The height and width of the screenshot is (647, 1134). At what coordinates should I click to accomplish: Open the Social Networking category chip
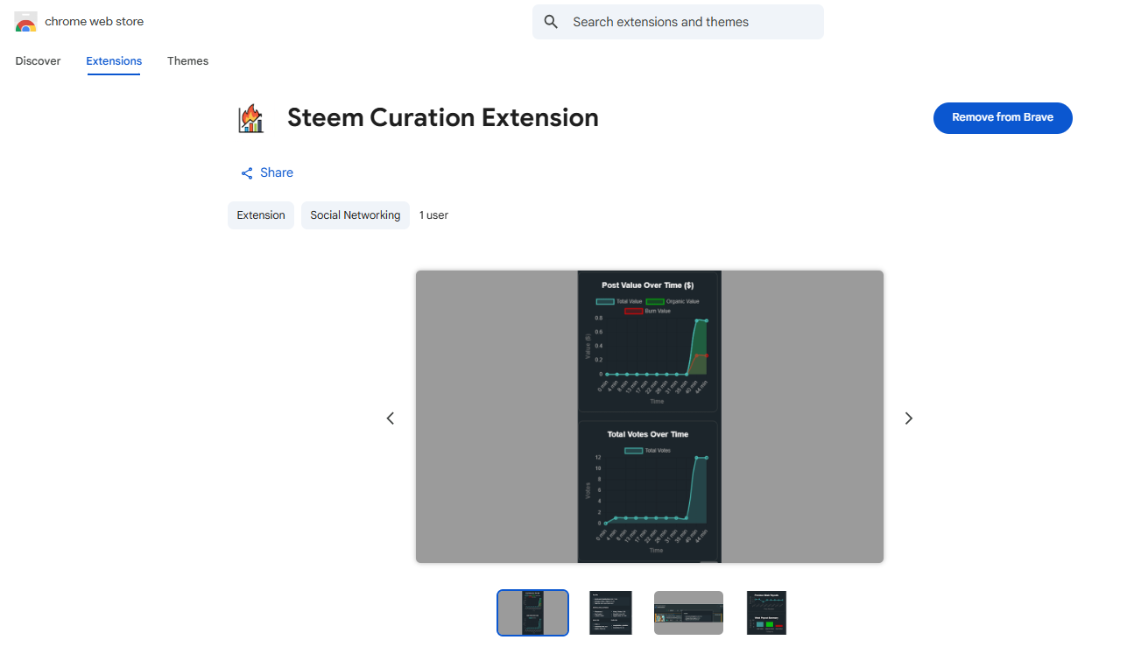tap(356, 215)
